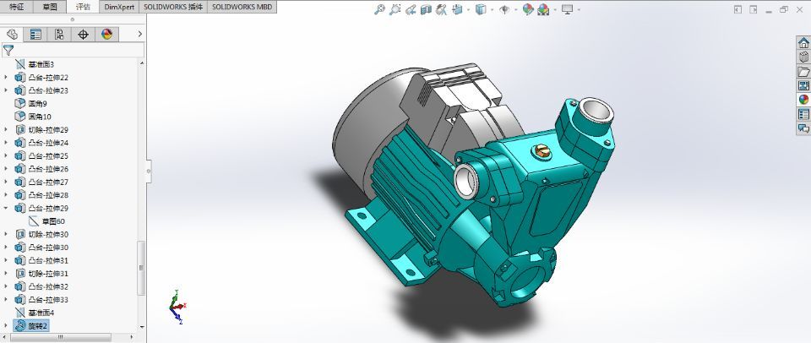
Task: Select the 基准面4 plane item
Action: (41, 313)
